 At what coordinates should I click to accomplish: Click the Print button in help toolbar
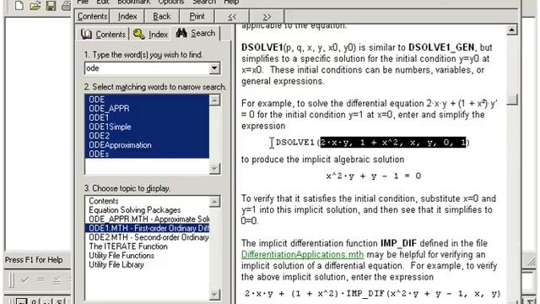(197, 16)
